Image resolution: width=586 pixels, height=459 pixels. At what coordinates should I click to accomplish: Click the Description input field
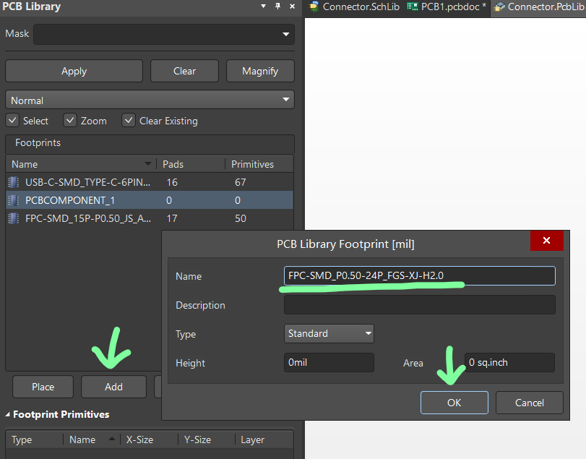pos(419,305)
